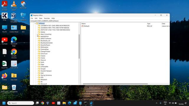Open the View menu
The height and width of the screenshot is (106, 189).
(x=41, y=18)
